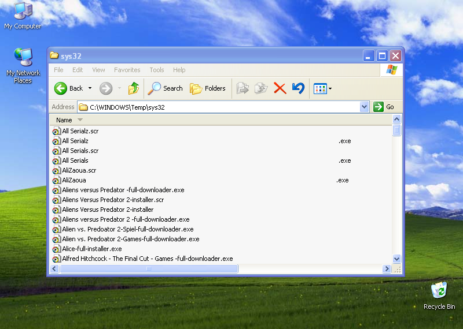Click the icon of All Serials.scr
The image size is (463, 329).
(56, 151)
